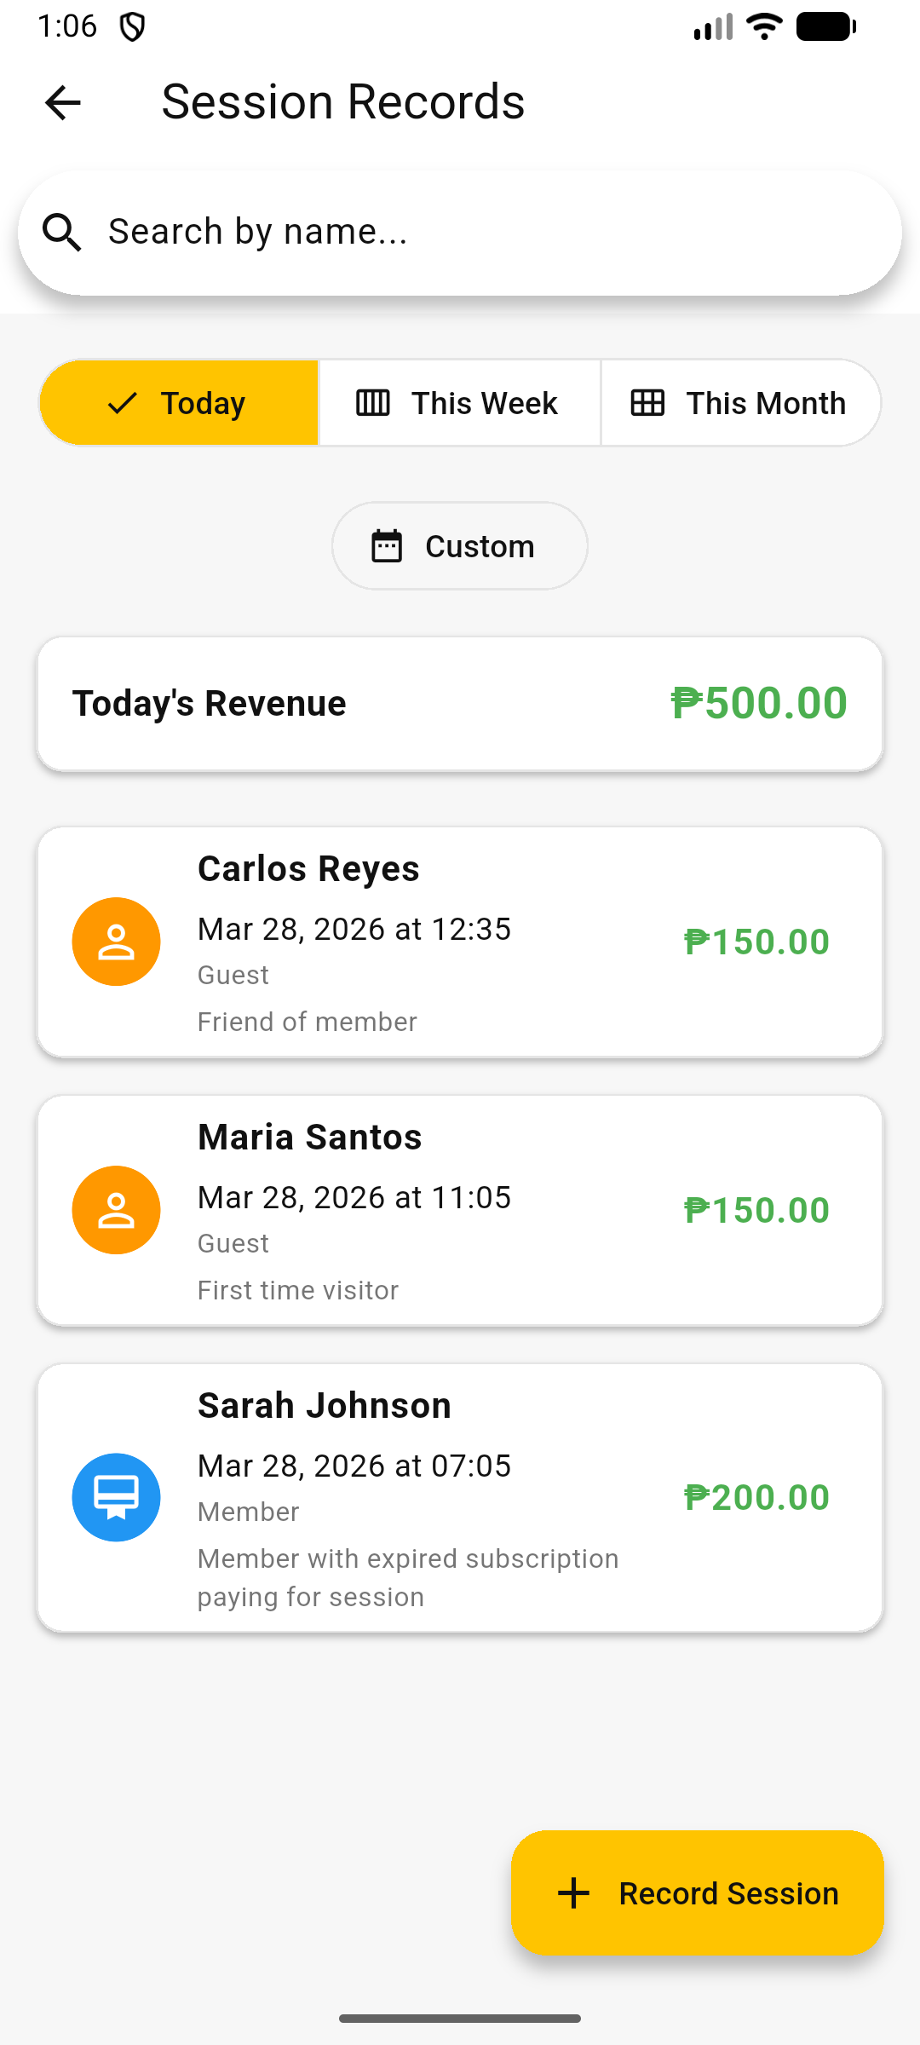Tap the Today's Revenue card
This screenshot has width=920, height=2045.
[x=460, y=704]
